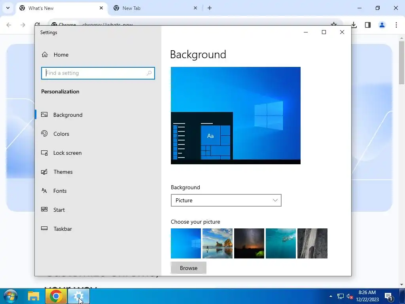Close the What's New tab
Screen dimensions: 405x304
coord(101,8)
